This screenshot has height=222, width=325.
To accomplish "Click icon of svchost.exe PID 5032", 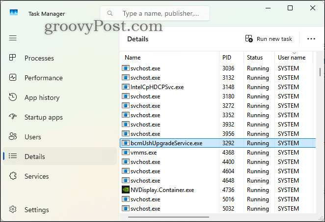I will click(x=125, y=208).
